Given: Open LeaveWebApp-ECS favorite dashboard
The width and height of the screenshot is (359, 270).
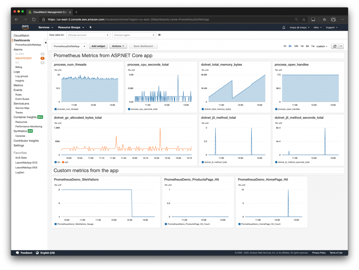Looking at the screenshot, I should 26,163.
